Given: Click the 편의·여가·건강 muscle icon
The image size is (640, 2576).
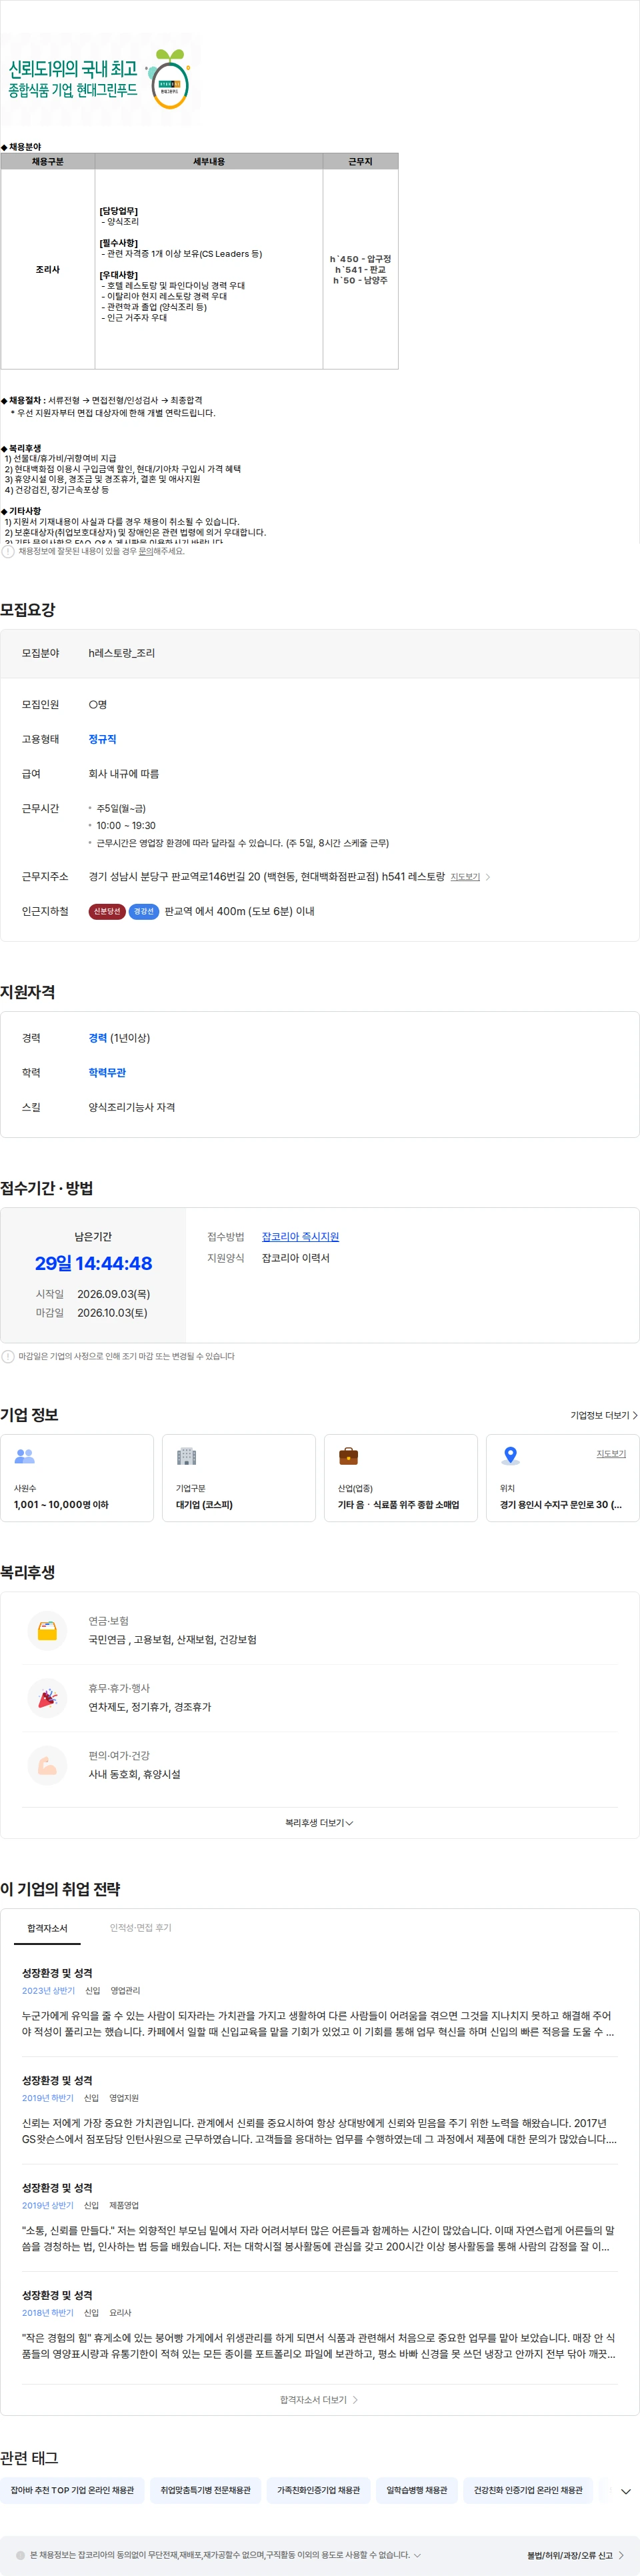Looking at the screenshot, I should tap(47, 1766).
